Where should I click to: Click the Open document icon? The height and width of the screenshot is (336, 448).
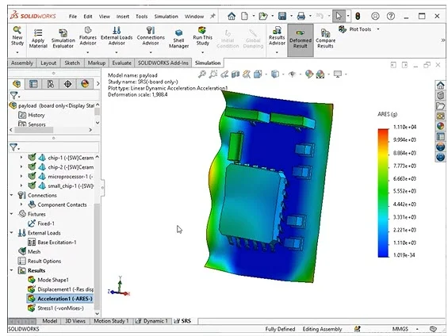263,17
